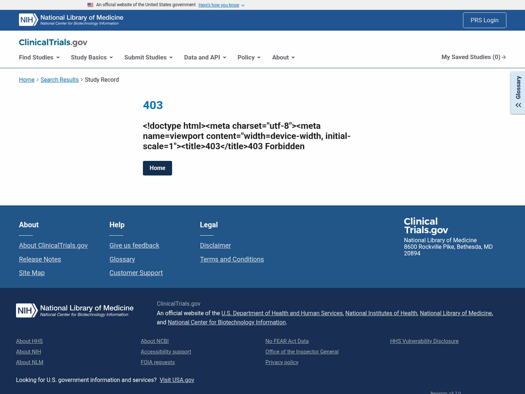Viewport: 525px width, 394px height.
Task: Open About NCBI link
Action: tap(155, 341)
